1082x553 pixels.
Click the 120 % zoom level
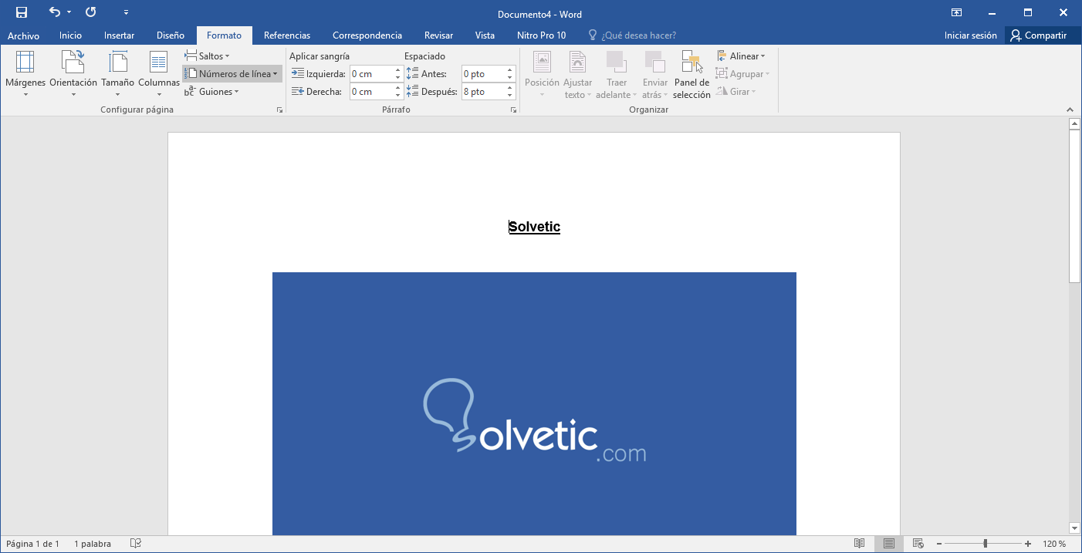click(1054, 544)
